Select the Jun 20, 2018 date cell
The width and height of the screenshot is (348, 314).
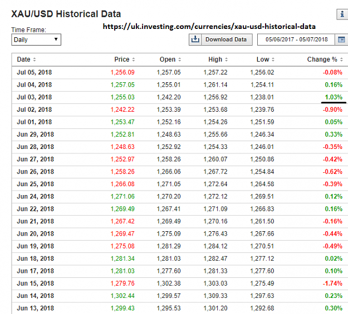tap(35, 234)
